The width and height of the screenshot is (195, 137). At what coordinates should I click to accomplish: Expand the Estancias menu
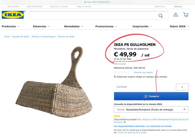41,27
